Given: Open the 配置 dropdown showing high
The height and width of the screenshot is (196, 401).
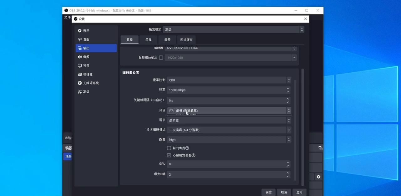Looking at the screenshot, I should click(x=229, y=140).
